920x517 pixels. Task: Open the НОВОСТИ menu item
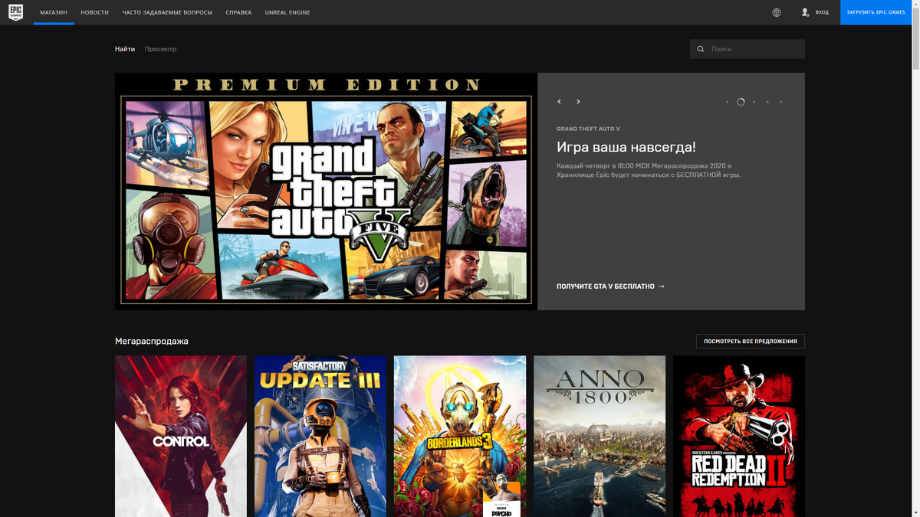(x=94, y=12)
